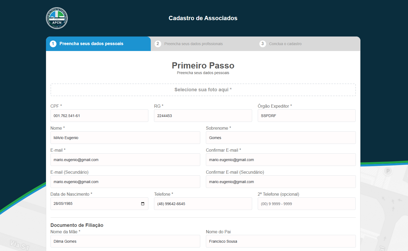Click the step 3 number circle
408x251 pixels.
(263, 44)
